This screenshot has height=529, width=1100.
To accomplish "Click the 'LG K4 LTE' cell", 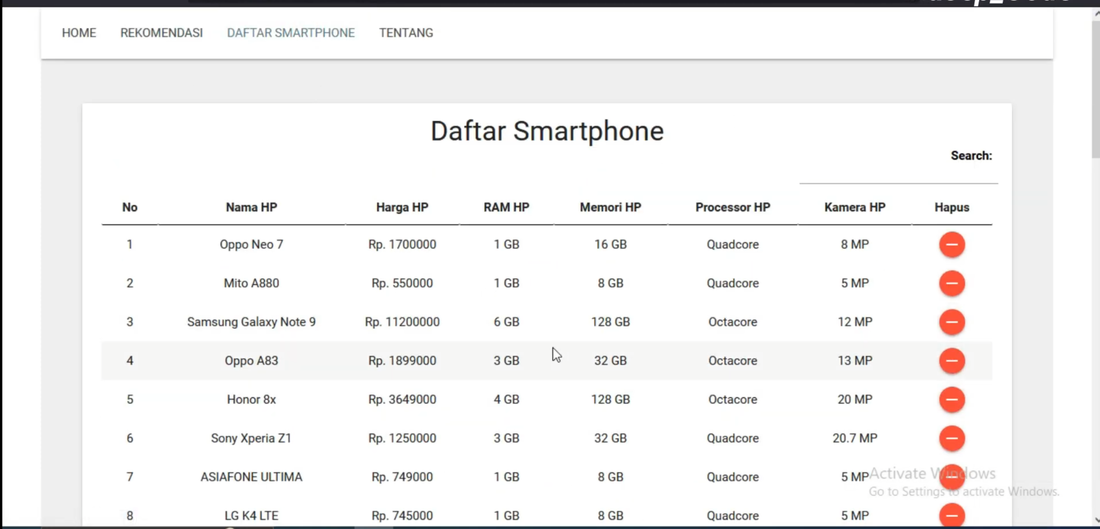I will point(251,515).
